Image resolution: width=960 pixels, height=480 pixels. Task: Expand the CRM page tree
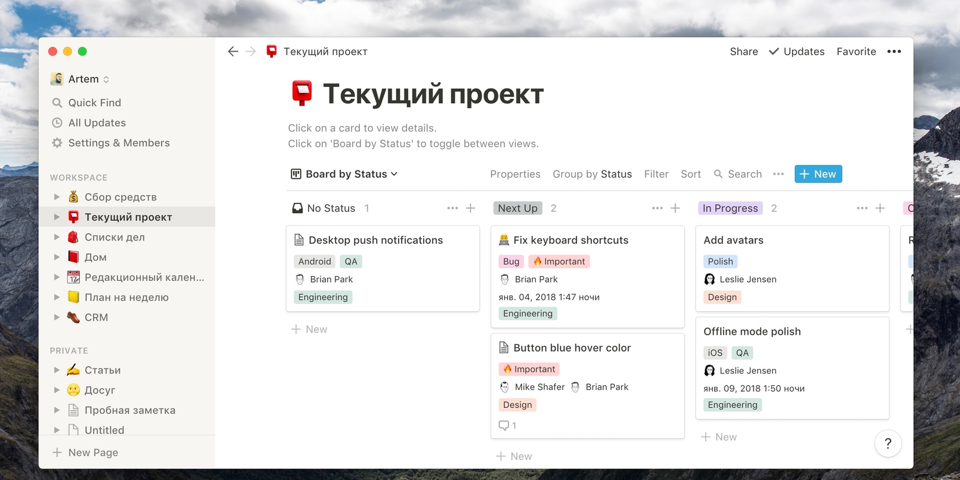point(57,317)
